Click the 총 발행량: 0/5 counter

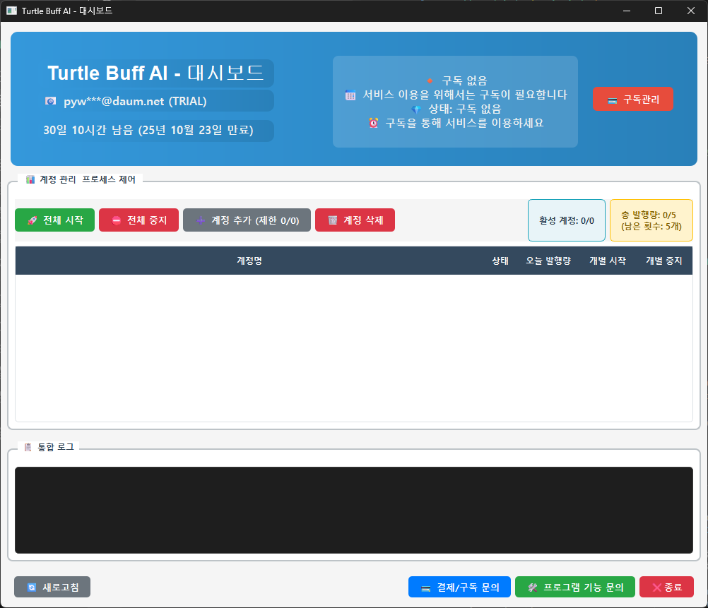click(x=651, y=220)
